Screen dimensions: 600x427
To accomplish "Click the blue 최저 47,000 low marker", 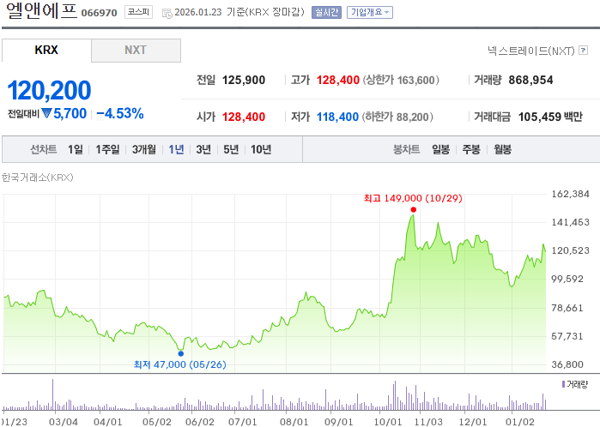I will [x=180, y=353].
